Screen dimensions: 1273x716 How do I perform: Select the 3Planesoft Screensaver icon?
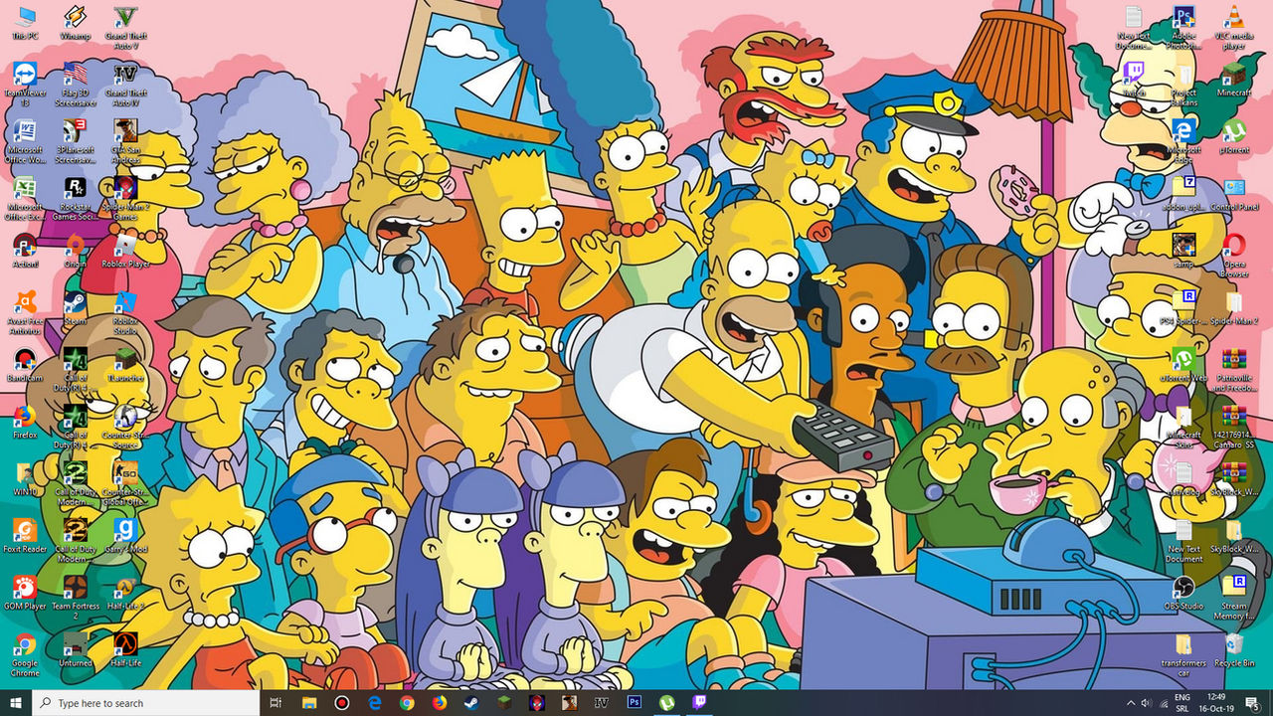coord(76,141)
